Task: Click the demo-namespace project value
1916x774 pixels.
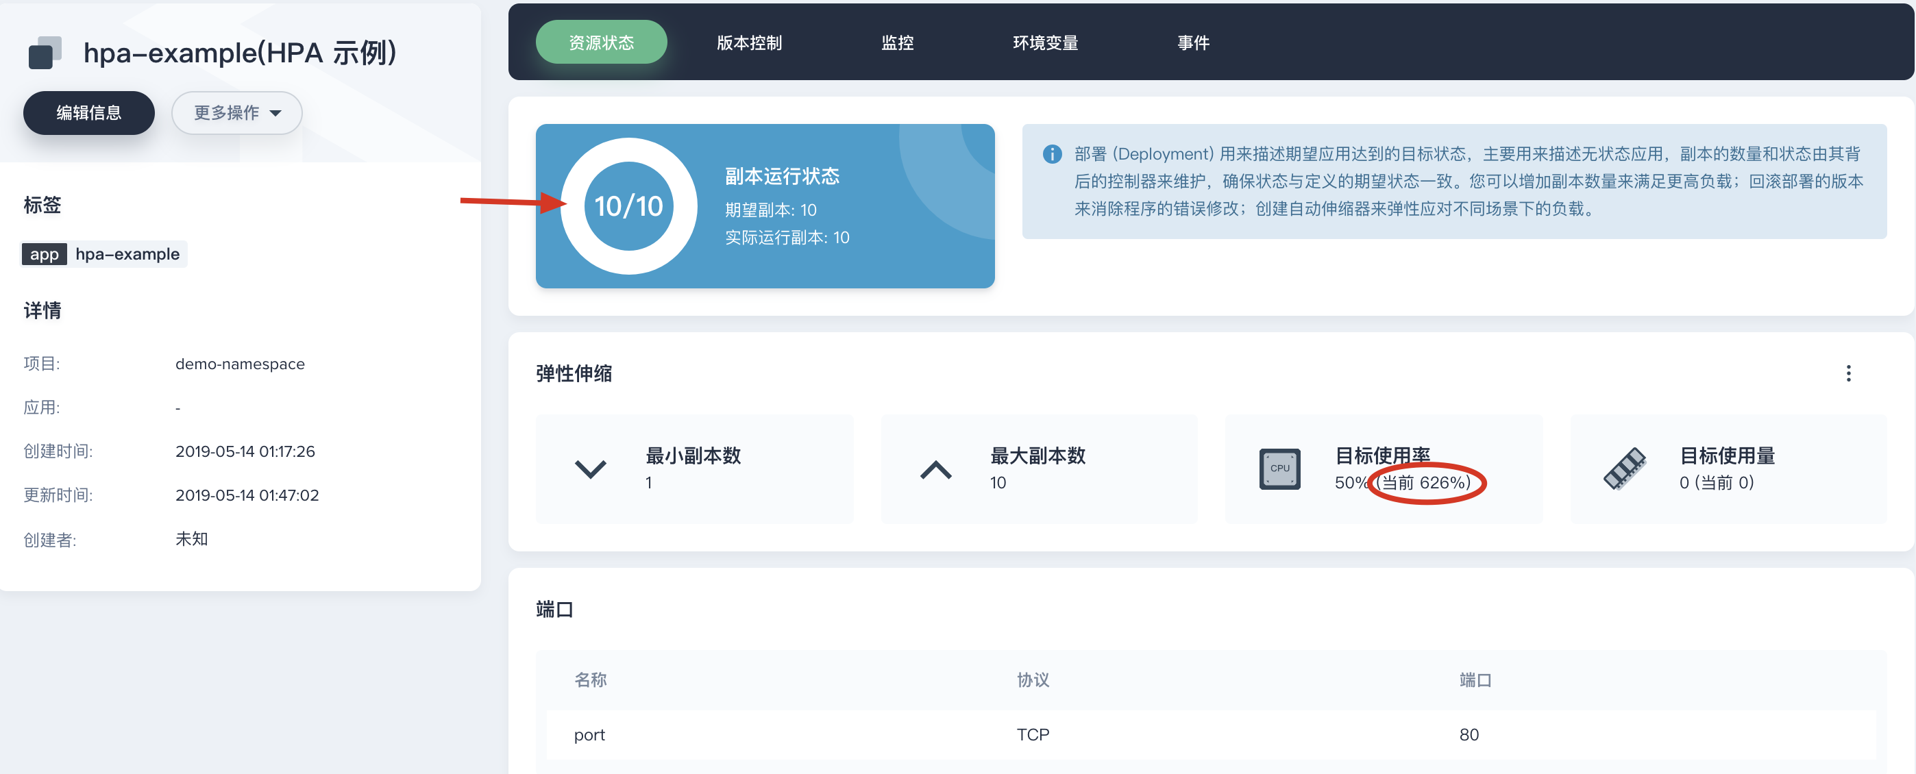Action: (240, 364)
